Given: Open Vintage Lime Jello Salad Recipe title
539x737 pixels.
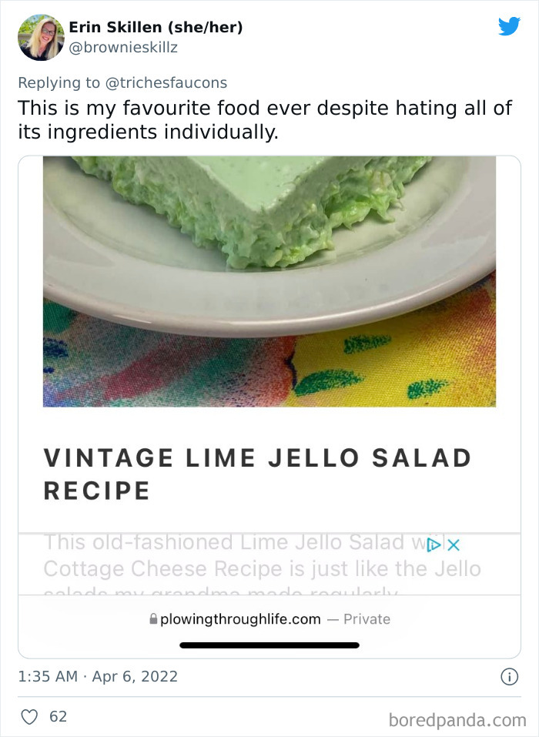Looking at the screenshot, I should [x=257, y=474].
